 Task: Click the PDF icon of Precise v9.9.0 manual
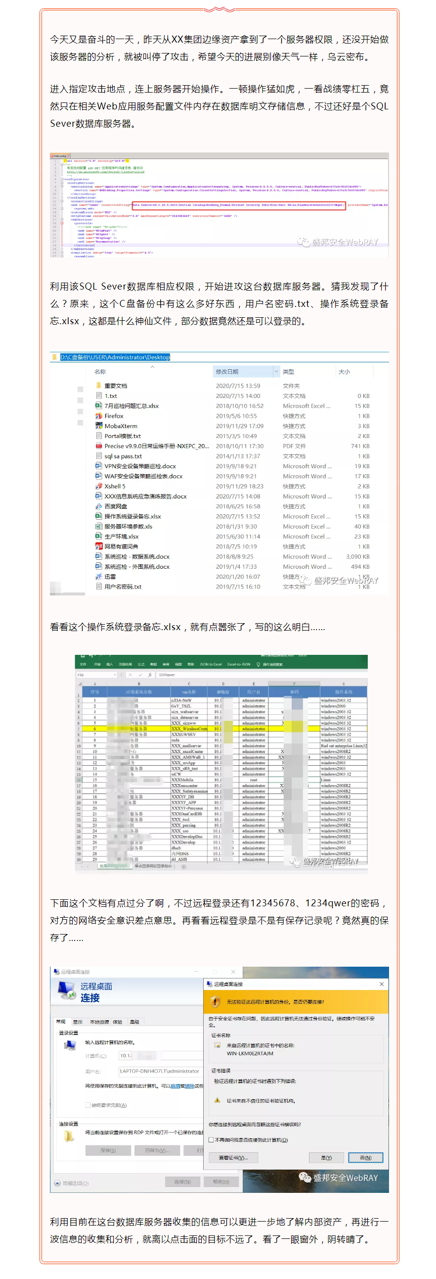99,446
